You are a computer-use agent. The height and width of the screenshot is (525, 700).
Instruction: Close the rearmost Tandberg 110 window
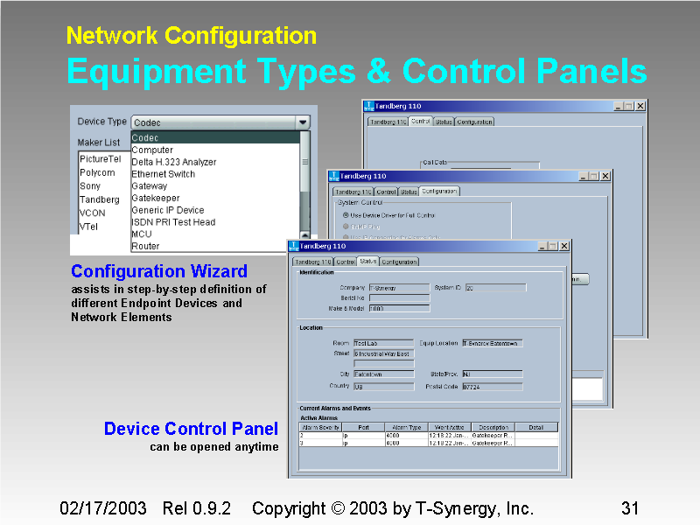(x=640, y=106)
